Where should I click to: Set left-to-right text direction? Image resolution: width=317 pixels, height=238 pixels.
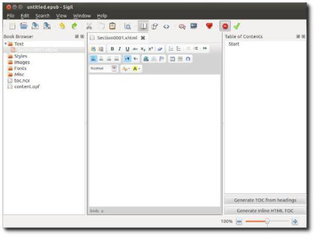(127, 59)
